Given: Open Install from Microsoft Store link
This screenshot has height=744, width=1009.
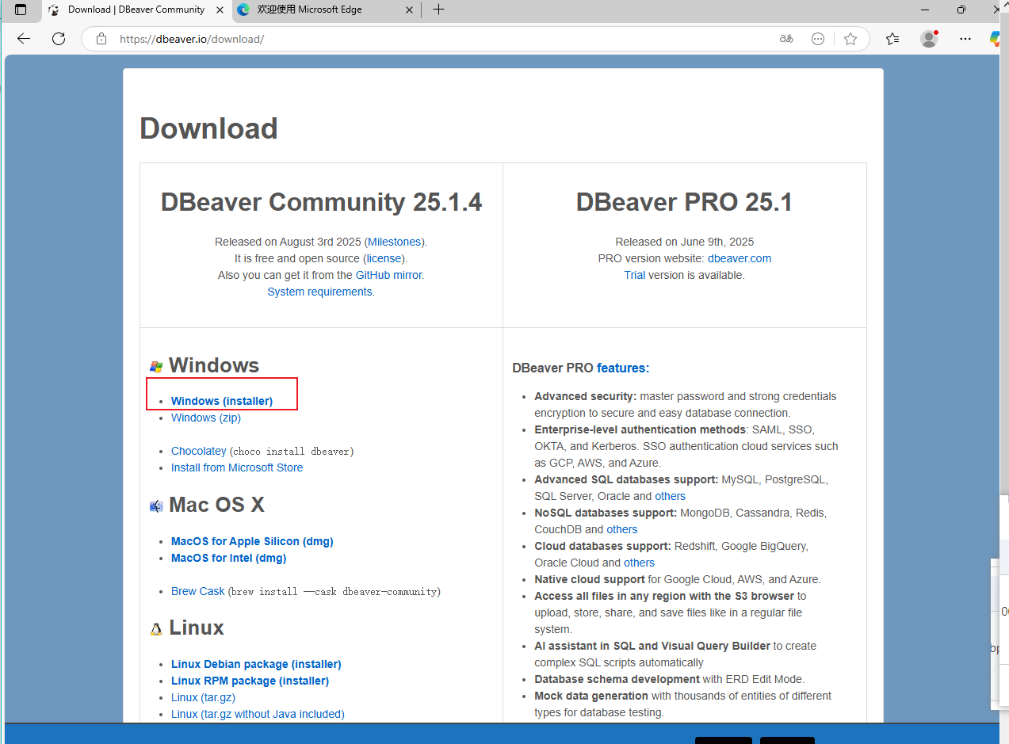Looking at the screenshot, I should click(x=237, y=467).
